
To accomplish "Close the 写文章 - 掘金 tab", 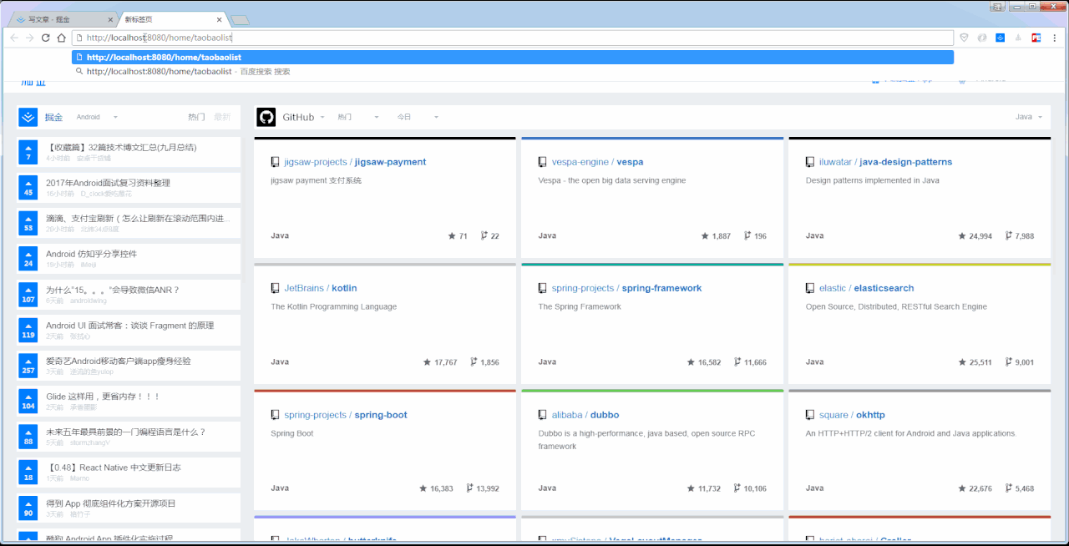I will (x=109, y=19).
